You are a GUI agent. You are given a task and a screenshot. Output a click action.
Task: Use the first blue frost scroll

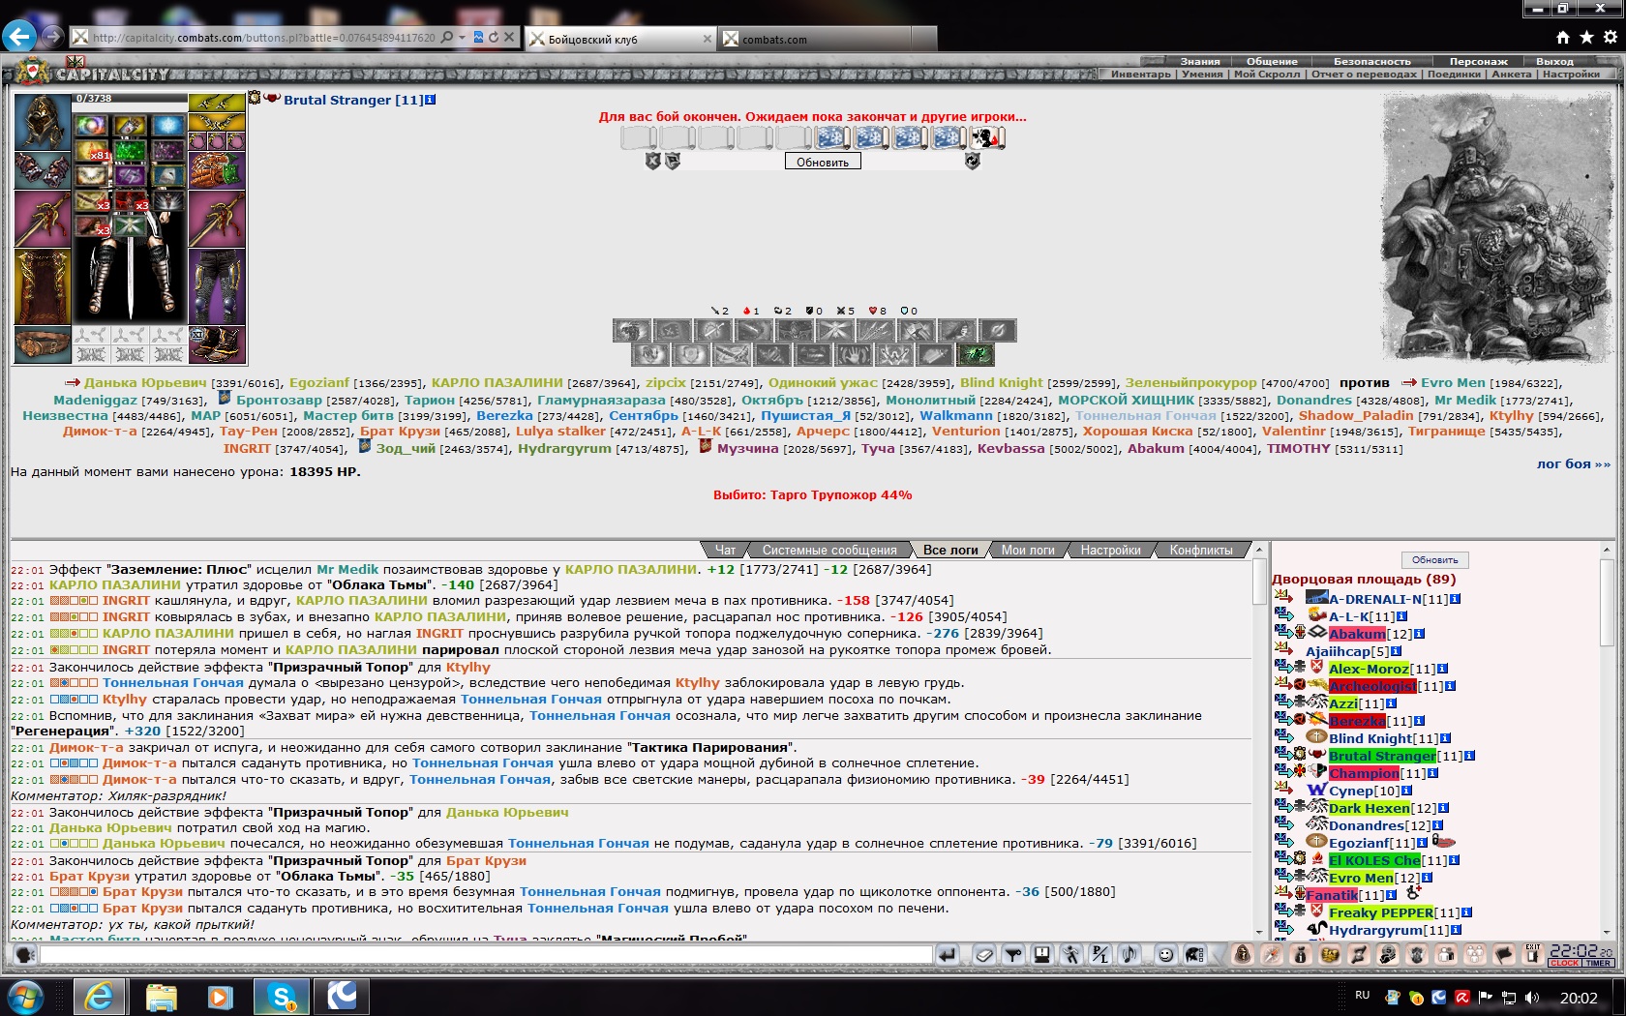click(832, 138)
